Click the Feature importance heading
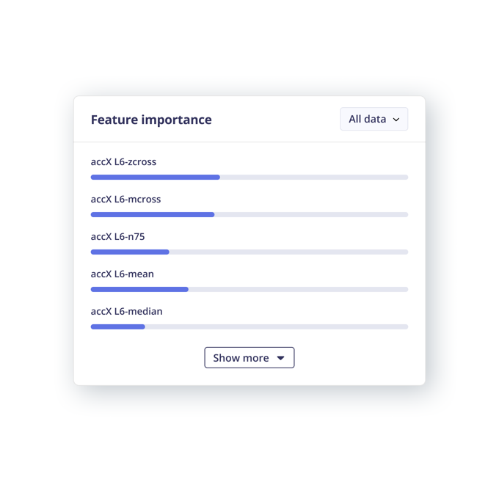The height and width of the screenshot is (482, 499). click(151, 120)
